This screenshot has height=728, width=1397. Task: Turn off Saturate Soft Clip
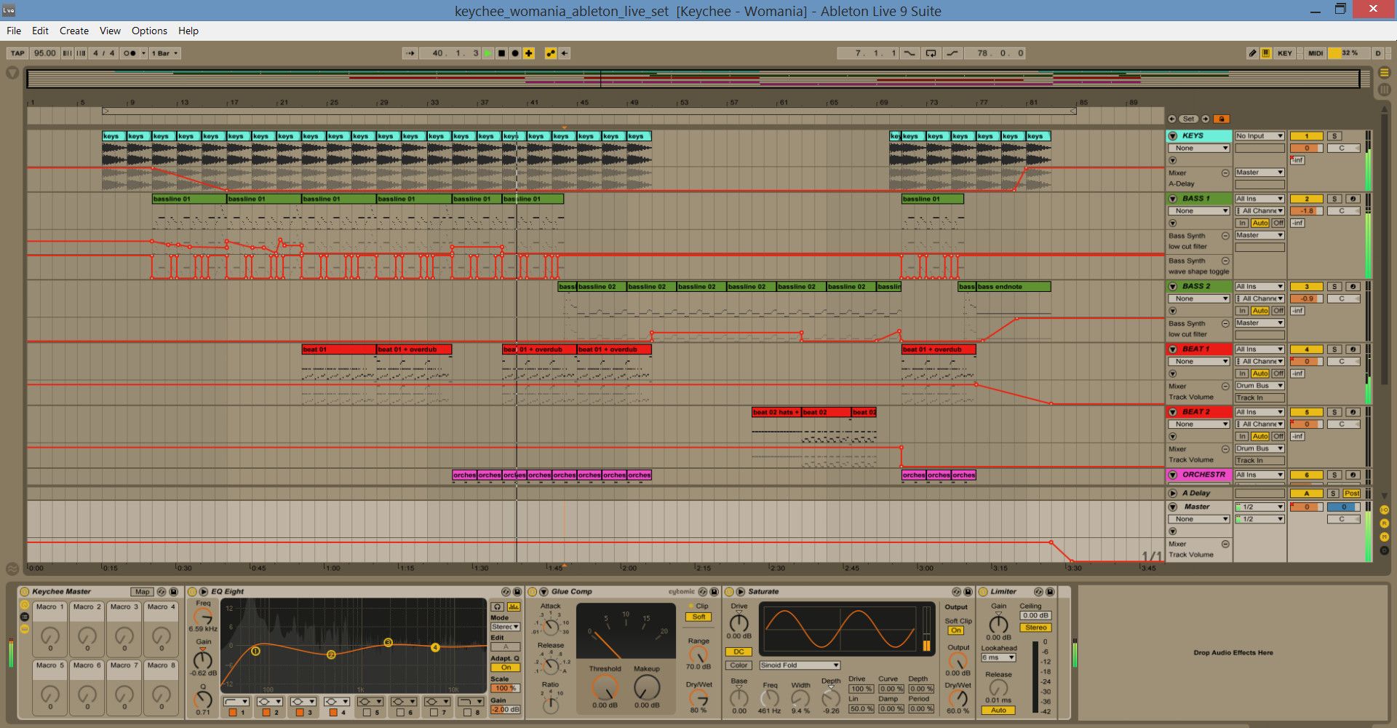pyautogui.click(x=956, y=630)
